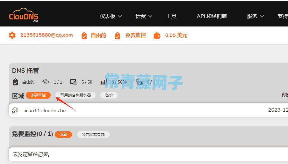Click the tag icon beside 免费监控
This screenshot has height=164, width=288.
117,35
